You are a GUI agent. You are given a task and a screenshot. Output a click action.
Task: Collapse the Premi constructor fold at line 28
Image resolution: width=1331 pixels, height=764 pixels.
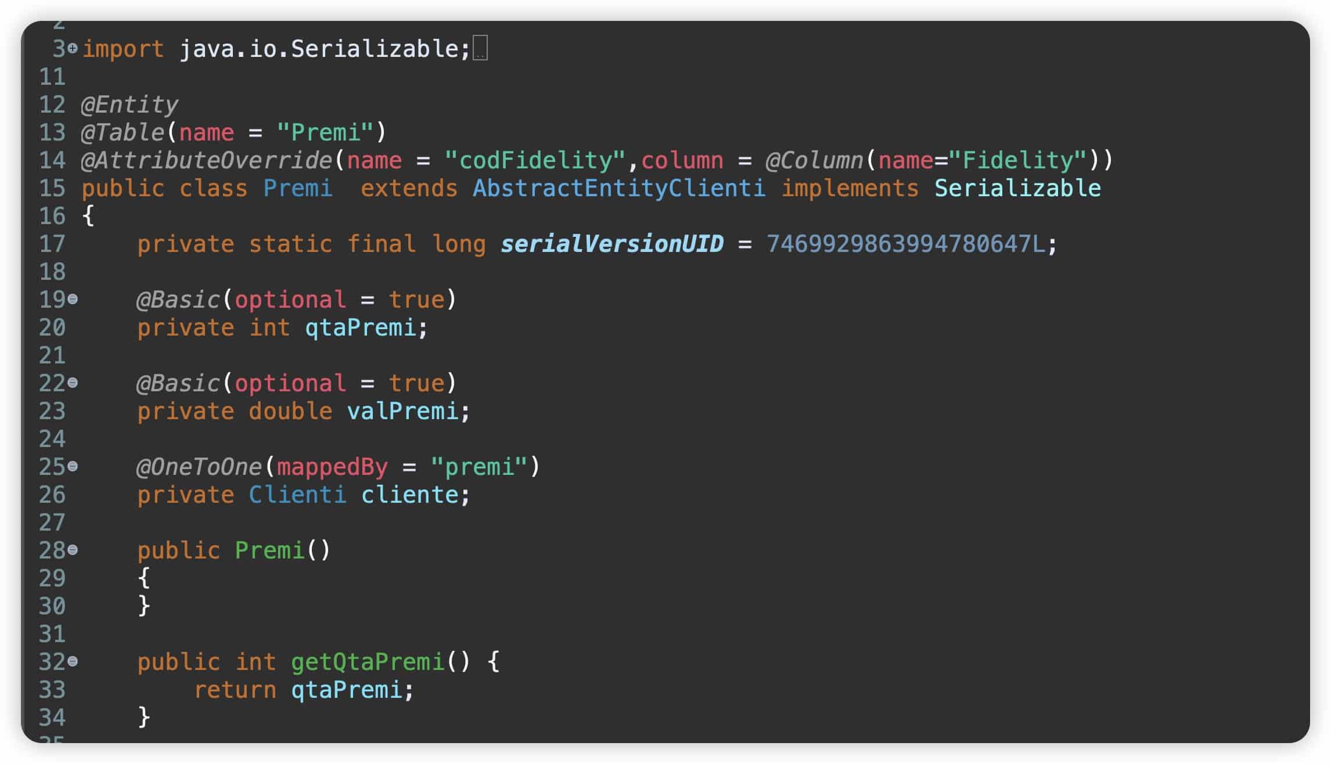73,550
